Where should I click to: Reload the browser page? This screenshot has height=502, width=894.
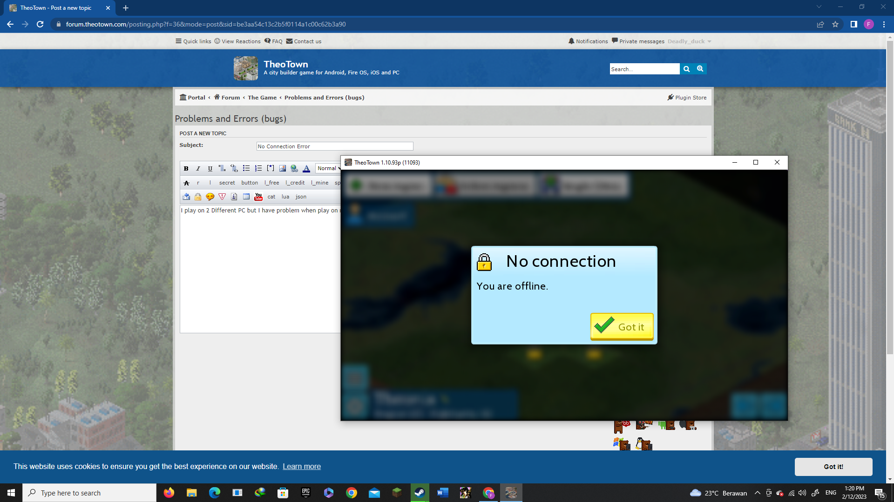(x=40, y=24)
